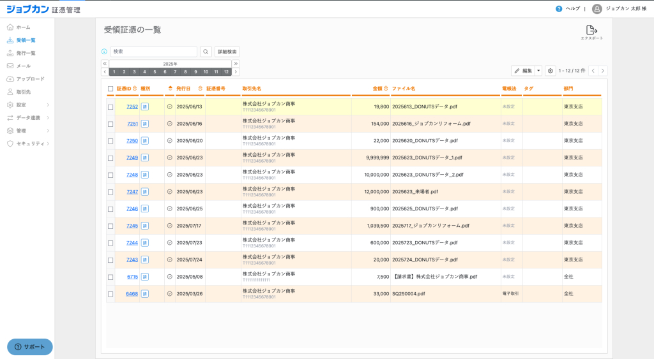Viewport: 654px width, 359px height.
Task: Open the user avatar icon for ジョブカン 太郎
Action: coord(597,9)
